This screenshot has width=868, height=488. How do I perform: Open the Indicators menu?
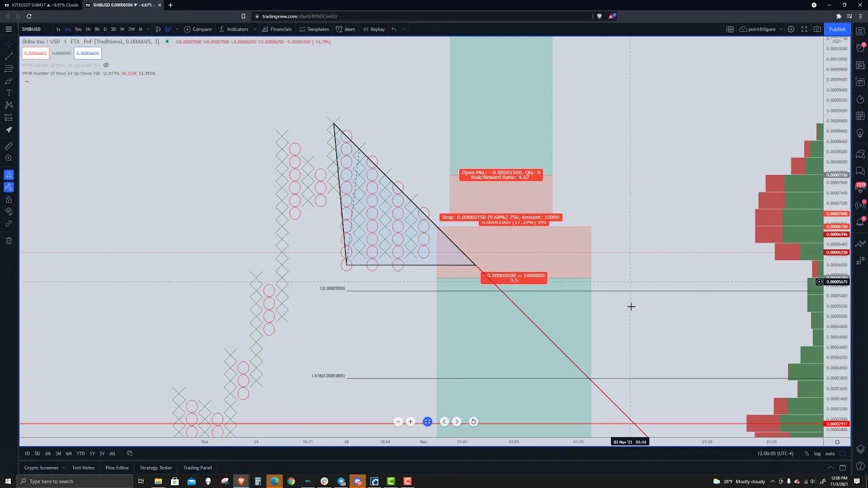tap(233, 29)
